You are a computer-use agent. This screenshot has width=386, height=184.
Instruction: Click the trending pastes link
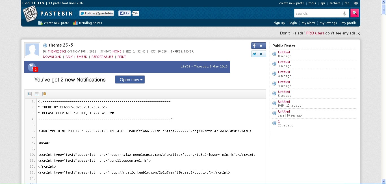90,23
